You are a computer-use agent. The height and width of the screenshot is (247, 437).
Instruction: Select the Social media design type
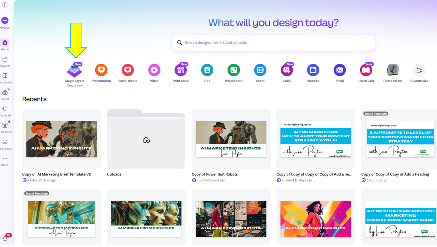(128, 70)
